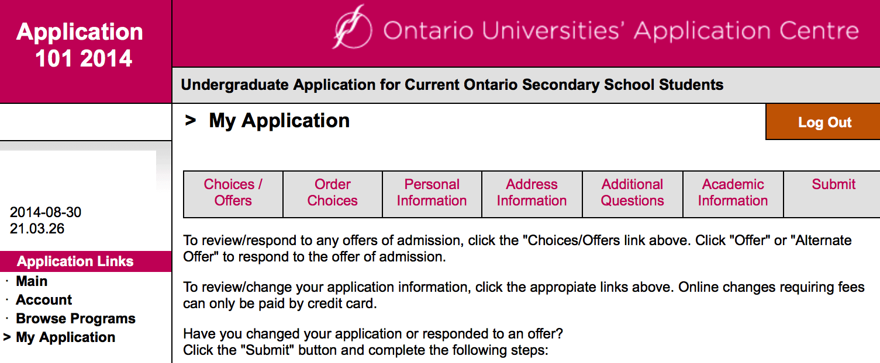880x363 pixels.
Task: Open the Account sidebar link
Action: (x=44, y=300)
